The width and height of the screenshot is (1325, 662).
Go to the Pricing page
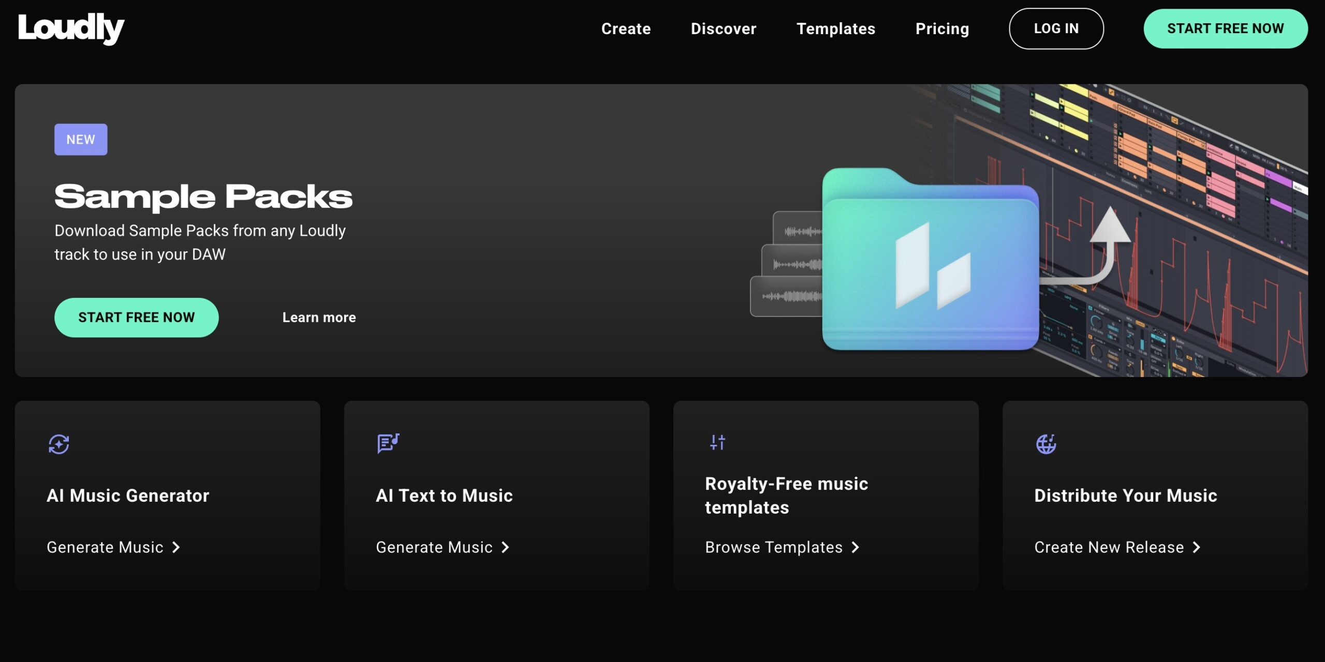coord(942,28)
